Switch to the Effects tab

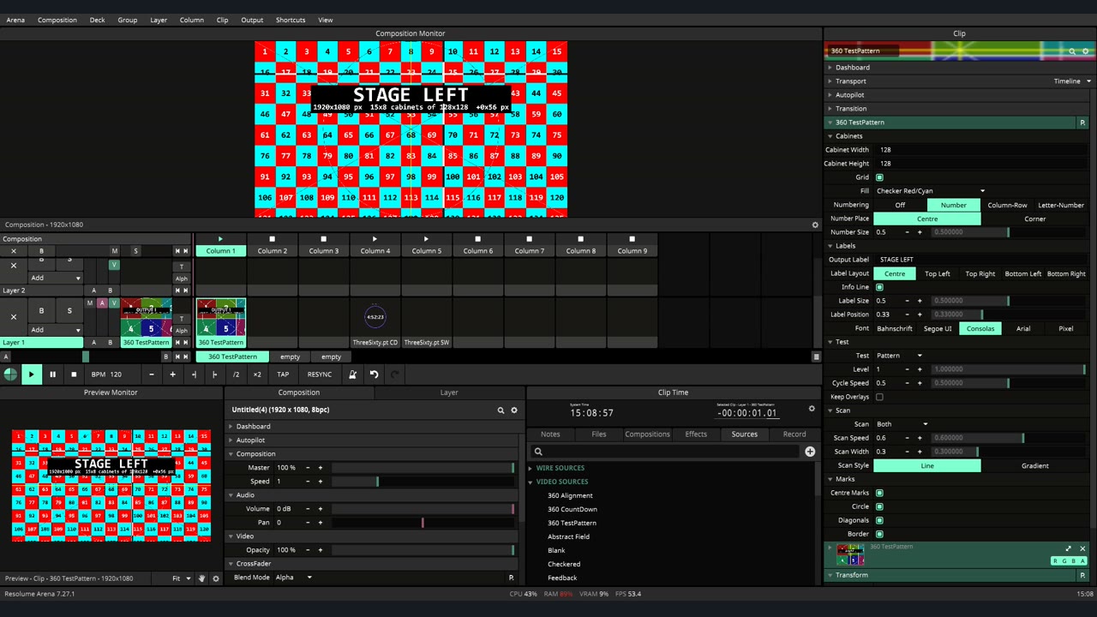point(696,434)
